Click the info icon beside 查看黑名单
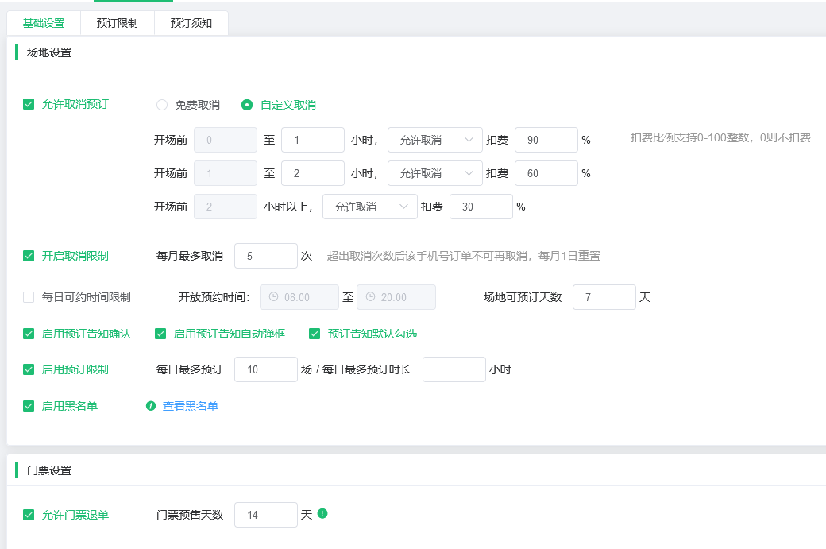This screenshot has height=549, width=826. coord(151,405)
